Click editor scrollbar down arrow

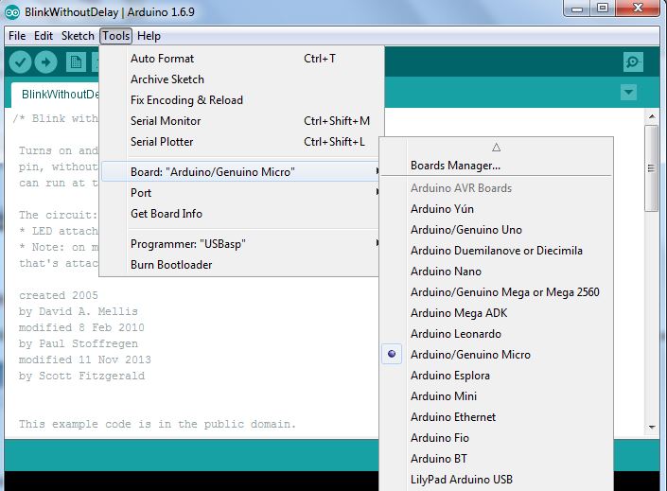[x=652, y=428]
